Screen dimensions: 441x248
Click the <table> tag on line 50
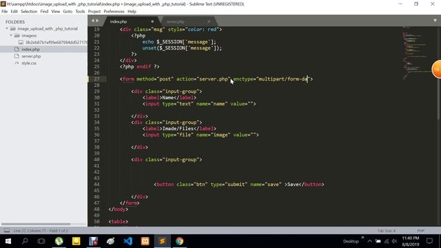pos(118,222)
